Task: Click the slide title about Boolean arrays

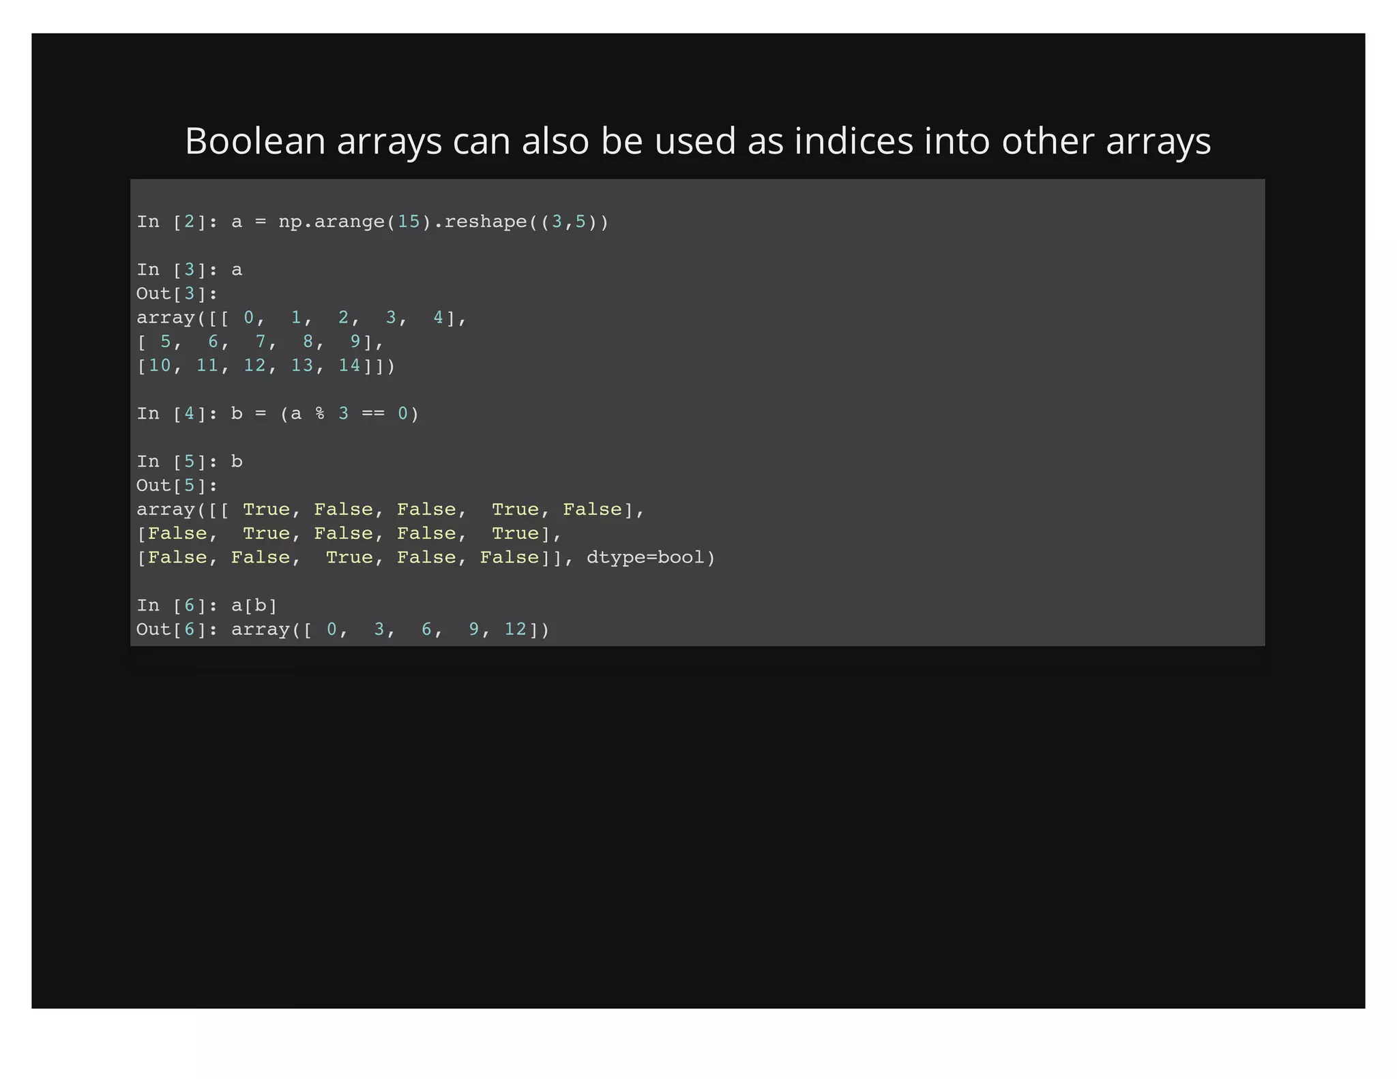Action: click(697, 141)
